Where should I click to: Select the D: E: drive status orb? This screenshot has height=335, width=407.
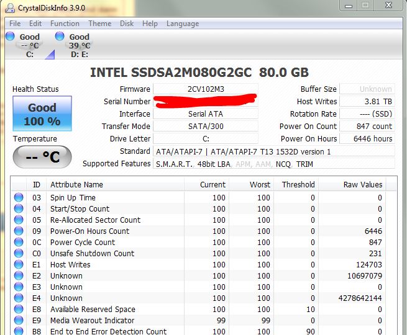[x=60, y=36]
